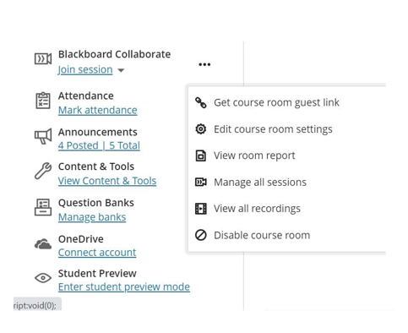The width and height of the screenshot is (408, 333).
Task: Click the OneDrive cloud icon
Action: click(43, 243)
